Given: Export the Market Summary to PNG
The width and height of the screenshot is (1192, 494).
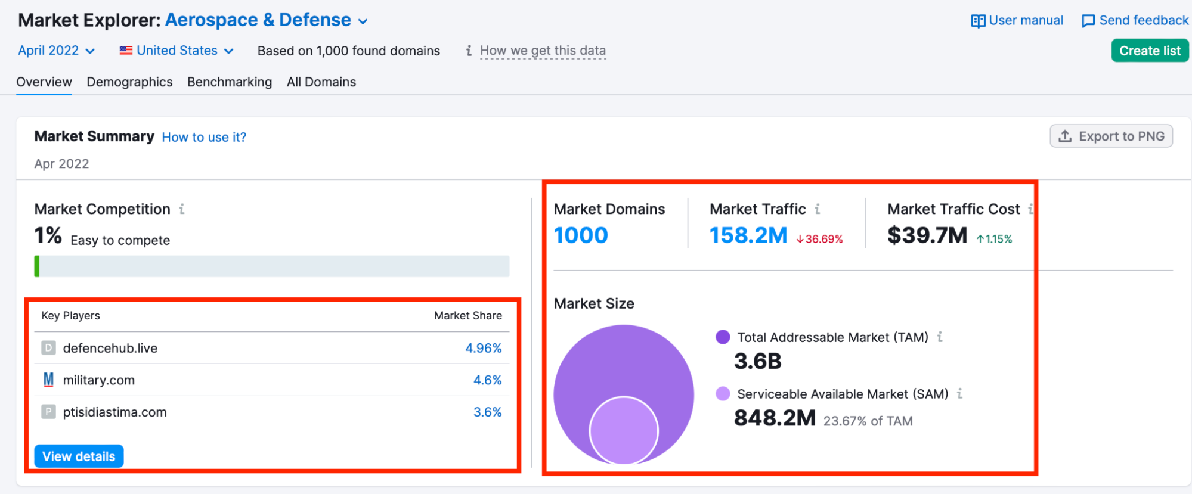Looking at the screenshot, I should (1111, 136).
